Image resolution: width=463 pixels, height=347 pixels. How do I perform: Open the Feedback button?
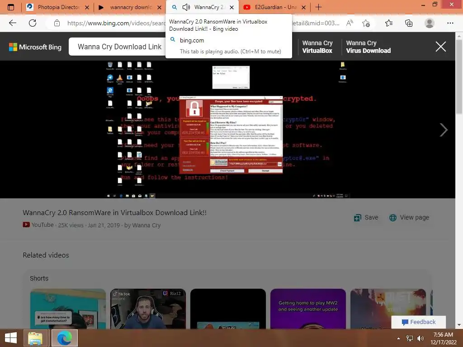418,322
